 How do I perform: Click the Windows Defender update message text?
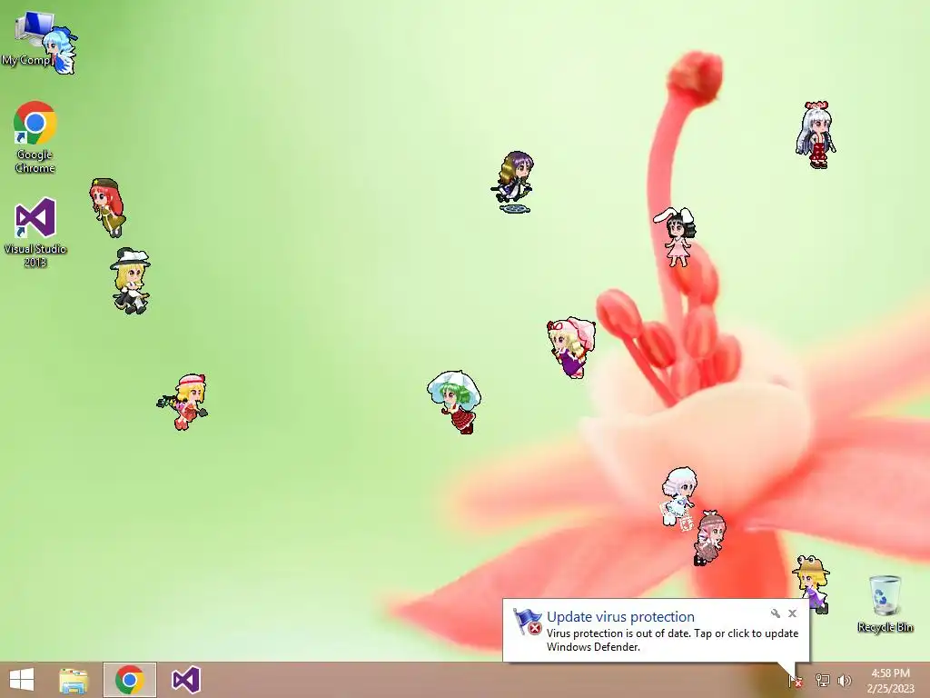pos(672,640)
